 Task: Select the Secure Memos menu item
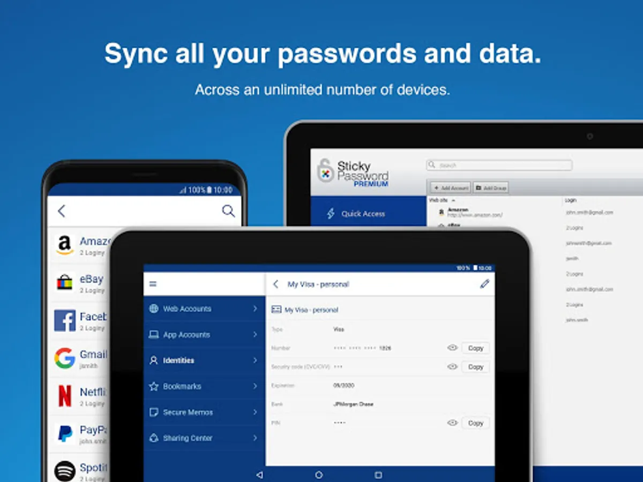204,412
